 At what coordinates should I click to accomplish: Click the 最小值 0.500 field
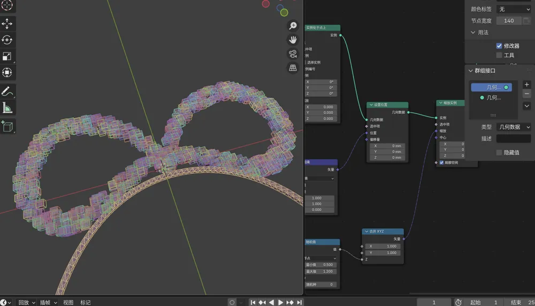[320, 265]
